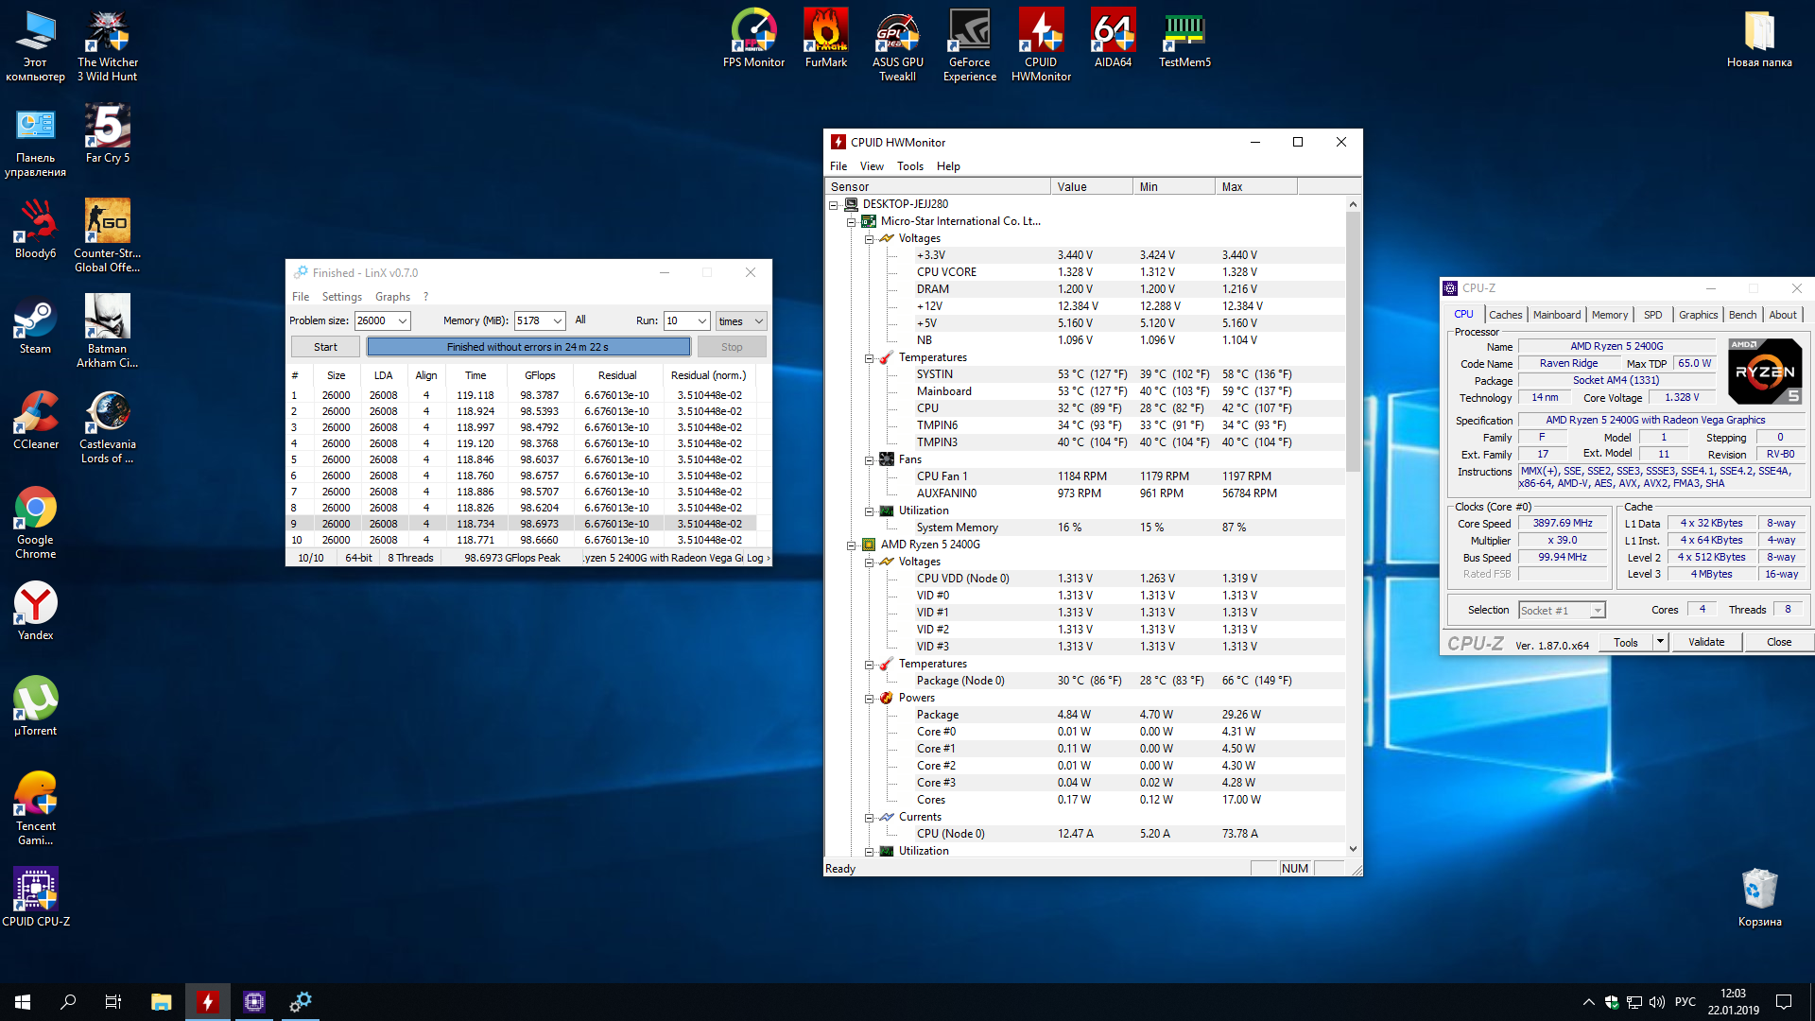Click the Start button in LinX

pos(325,347)
